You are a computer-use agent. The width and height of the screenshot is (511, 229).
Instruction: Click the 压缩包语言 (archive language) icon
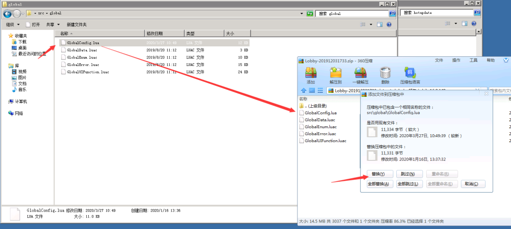(x=410, y=74)
